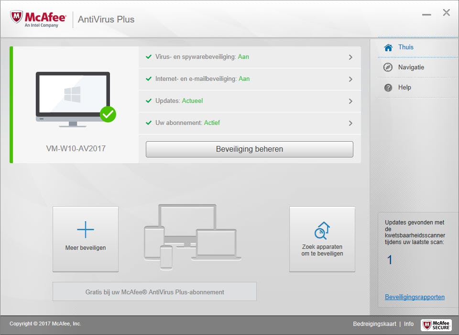Click the Help question mark icon
The width and height of the screenshot is (459, 335).
click(x=388, y=88)
